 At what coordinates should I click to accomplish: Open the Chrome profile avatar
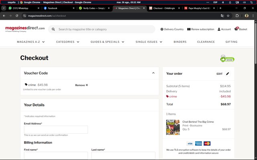[247, 16]
